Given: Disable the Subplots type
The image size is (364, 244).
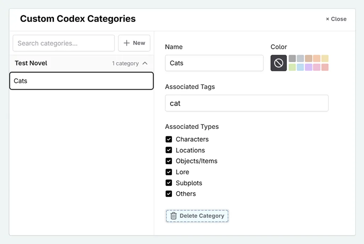Looking at the screenshot, I should tap(169, 183).
